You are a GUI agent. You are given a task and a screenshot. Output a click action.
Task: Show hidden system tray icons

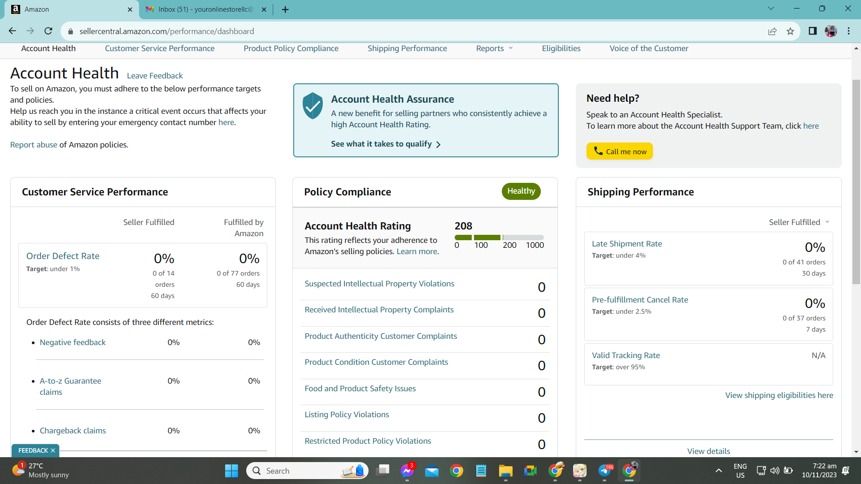[719, 471]
